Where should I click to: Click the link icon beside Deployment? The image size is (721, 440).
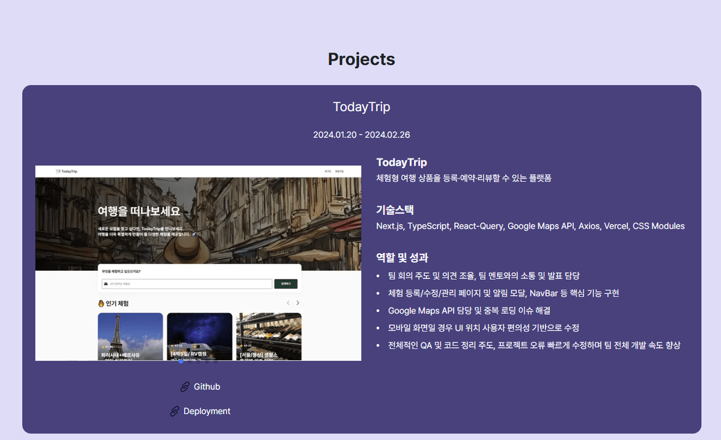click(x=174, y=411)
